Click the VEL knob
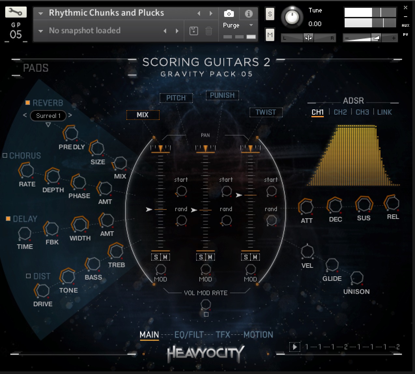This screenshot has width=415, height=374. click(x=307, y=252)
